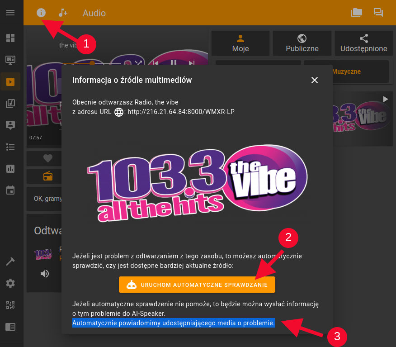This screenshot has height=347, width=396.
Task: Click the small station thumbnail in Odtwarzacz panel
Action: 43,254
